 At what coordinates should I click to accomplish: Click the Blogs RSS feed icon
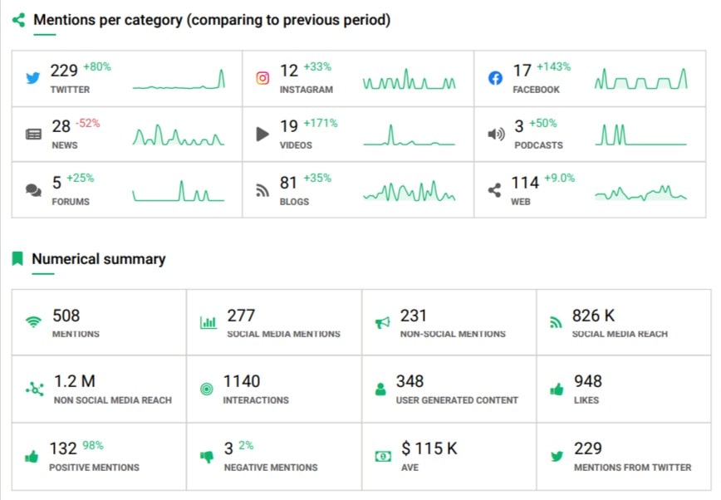262,190
